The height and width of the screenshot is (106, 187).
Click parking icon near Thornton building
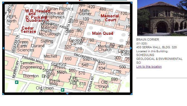click(x=17, y=82)
